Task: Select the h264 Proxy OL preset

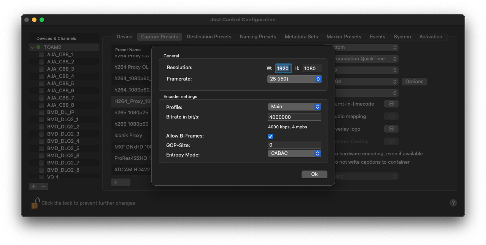Action: pyautogui.click(x=132, y=67)
